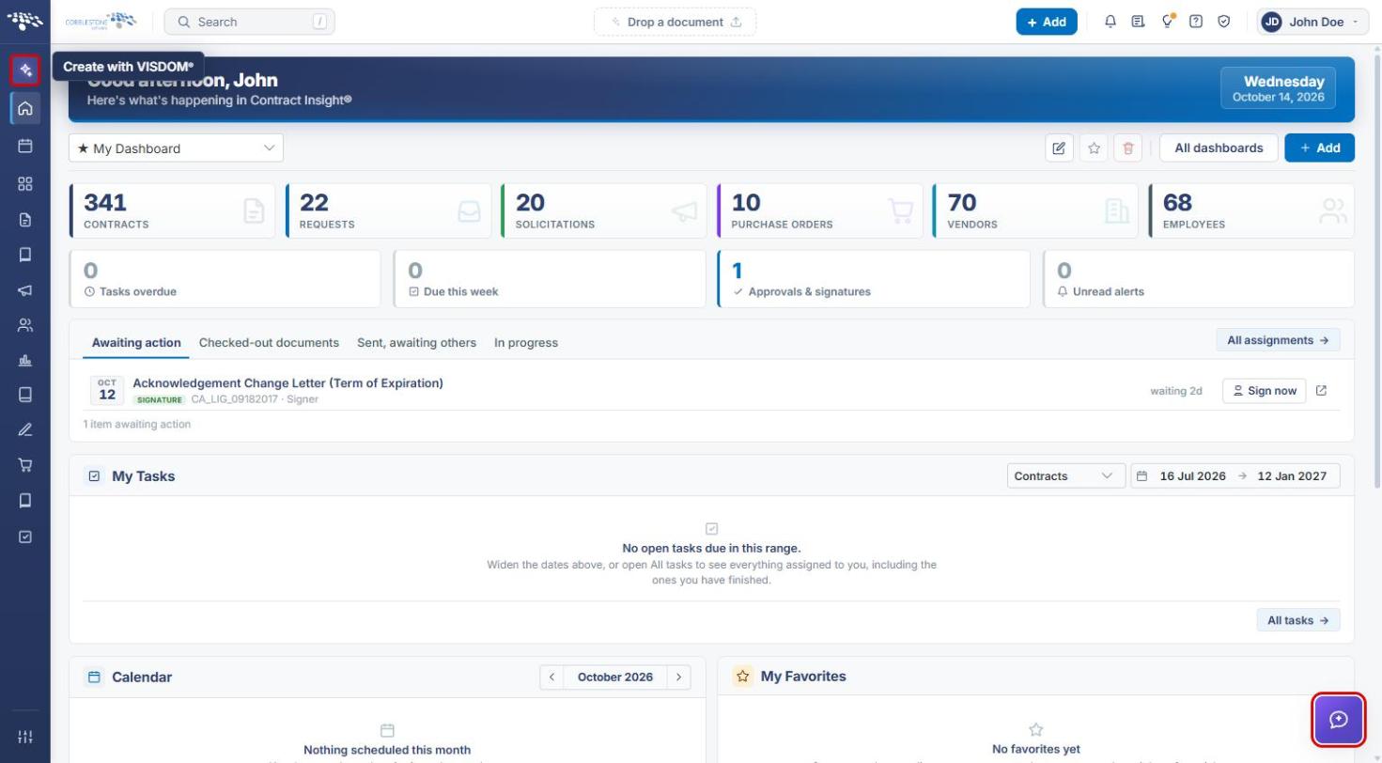Expand the John Doe user menu
Viewport: 1382px width, 763px height.
(1312, 22)
